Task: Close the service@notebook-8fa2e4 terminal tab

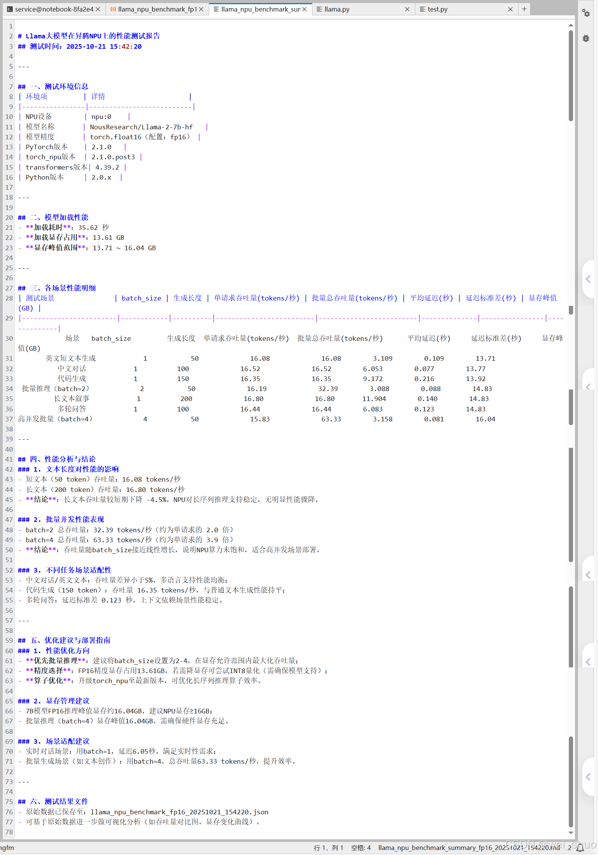Action: click(98, 9)
